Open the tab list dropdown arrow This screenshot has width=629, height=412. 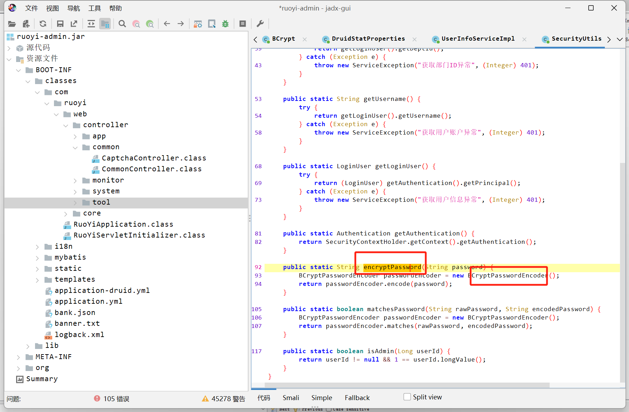[x=620, y=39]
